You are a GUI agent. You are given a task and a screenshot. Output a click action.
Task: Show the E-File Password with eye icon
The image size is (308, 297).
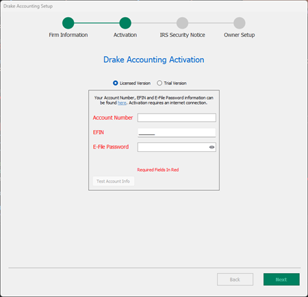click(211, 147)
